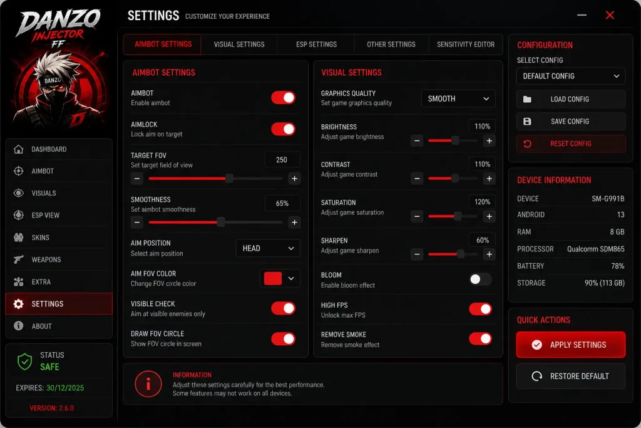Viewport: 641px width, 428px height.
Task: Click the Settings gear icon in sidebar
Action: [x=18, y=303]
